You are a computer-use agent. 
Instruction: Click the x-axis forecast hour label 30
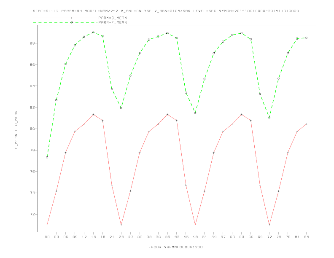click(140, 237)
